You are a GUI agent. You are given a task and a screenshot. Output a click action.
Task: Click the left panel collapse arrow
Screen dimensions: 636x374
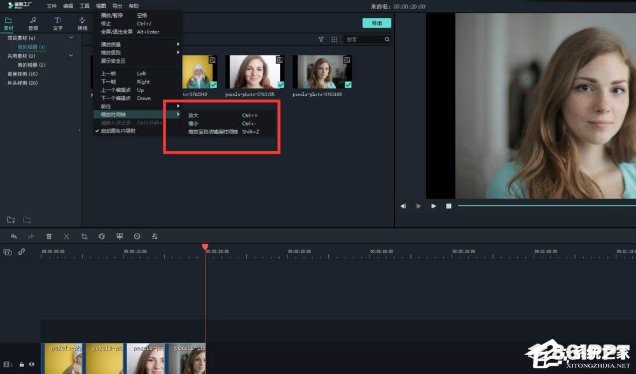pos(79,130)
